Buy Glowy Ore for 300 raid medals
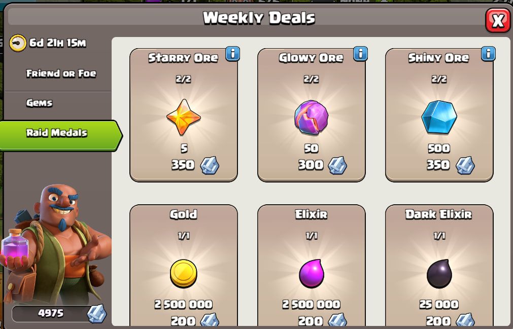Image resolution: width=513 pixels, height=329 pixels. coord(311,115)
